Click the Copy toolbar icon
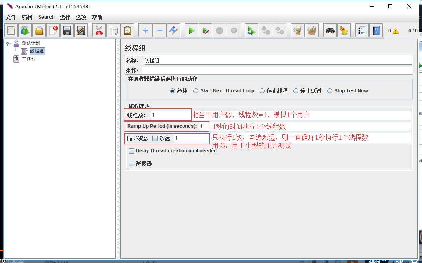Image resolution: width=422 pixels, height=263 pixels. [x=113, y=30]
